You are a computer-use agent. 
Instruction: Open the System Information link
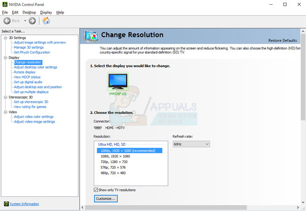(24, 204)
